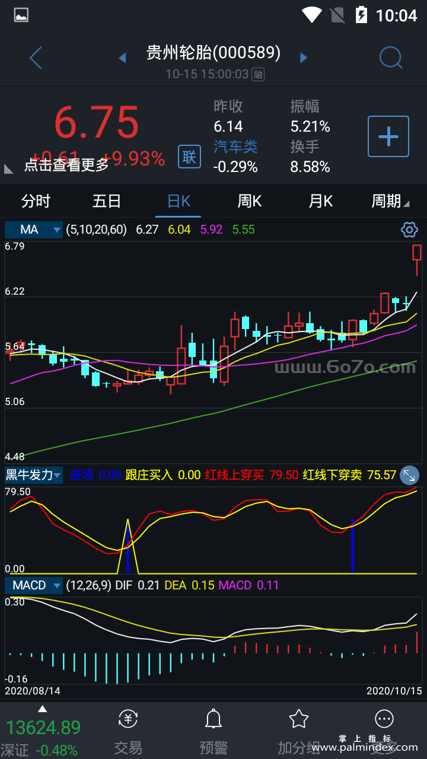Switch to previous stock with left arrow
Screen dimensions: 427x759
pyautogui.click(x=122, y=58)
